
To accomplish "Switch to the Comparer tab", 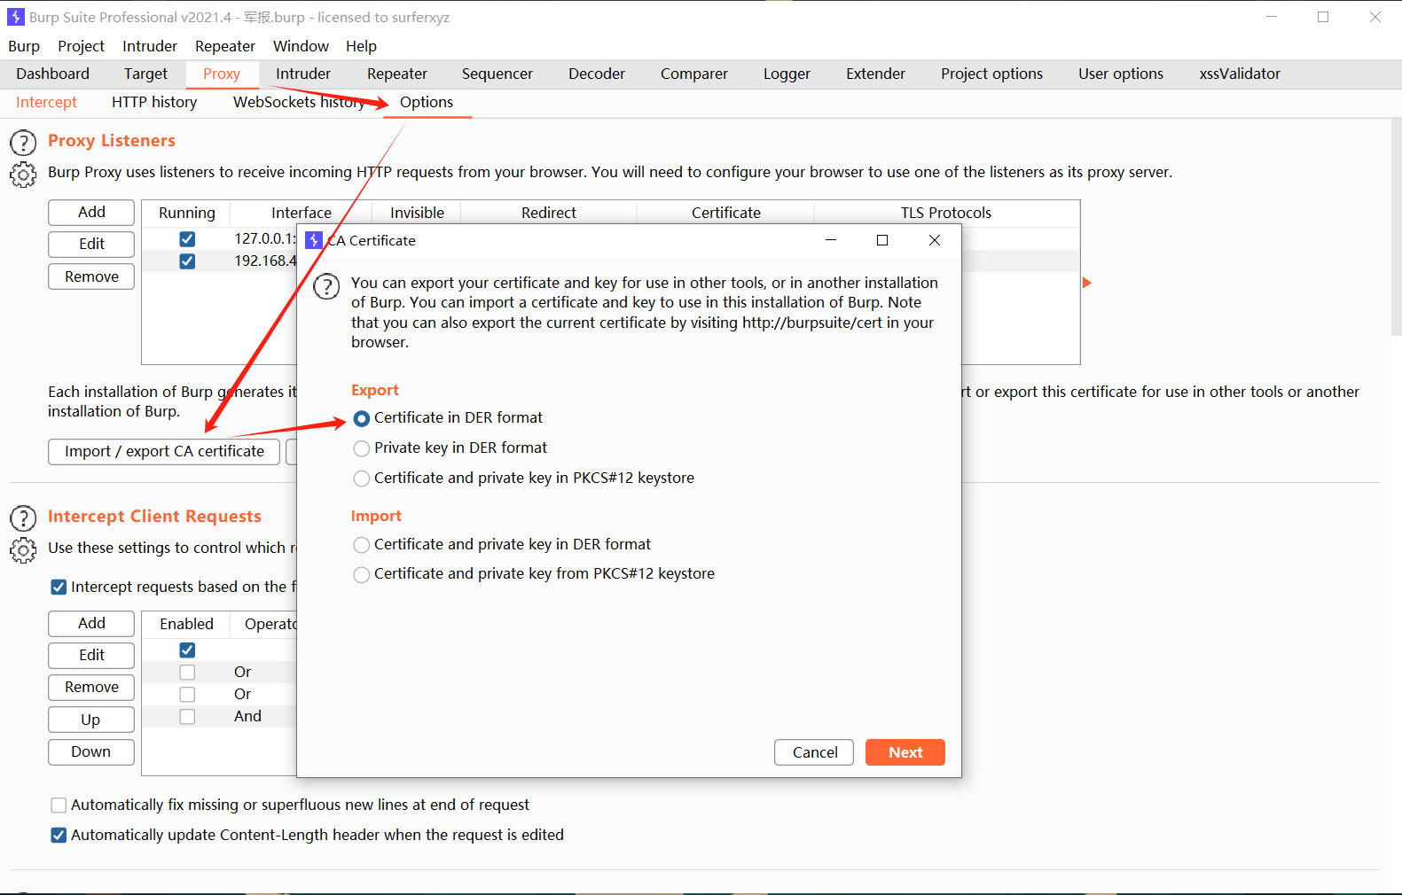I will [x=694, y=74].
